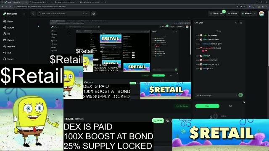Click the Live Chat heading

coord(199,23)
